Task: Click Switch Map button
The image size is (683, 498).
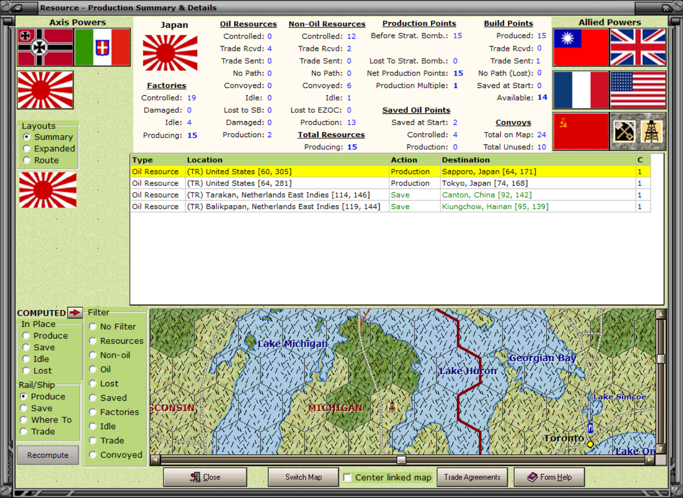Action: click(303, 477)
